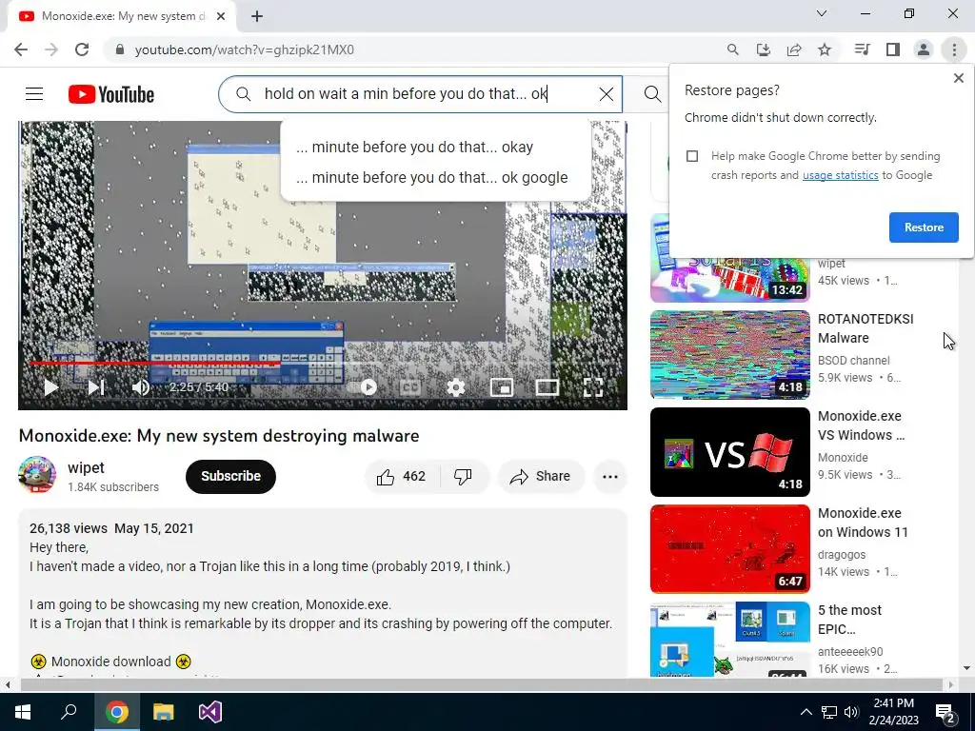
Task: Reload the current page
Action: pyautogui.click(x=82, y=49)
